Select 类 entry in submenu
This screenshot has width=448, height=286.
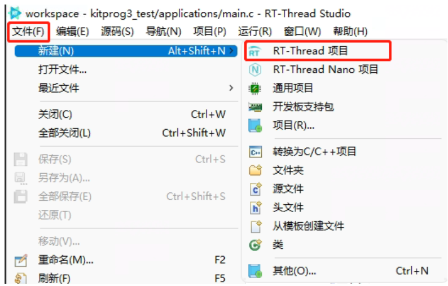pyautogui.click(x=278, y=245)
